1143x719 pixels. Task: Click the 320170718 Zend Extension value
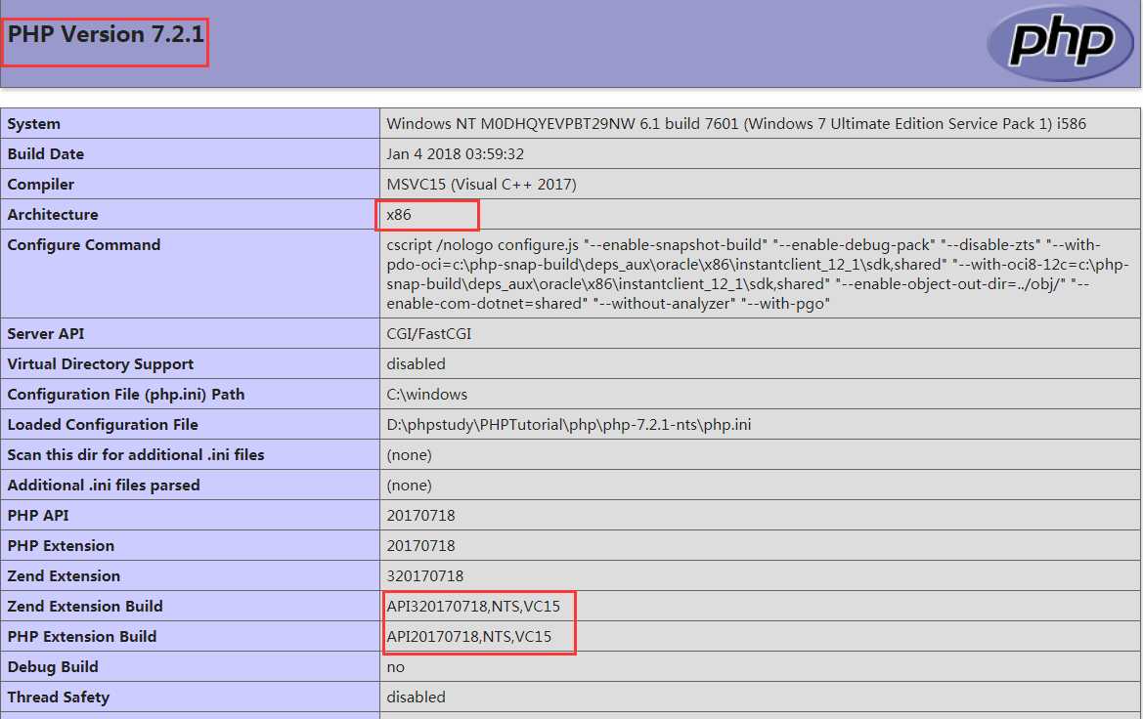point(425,576)
